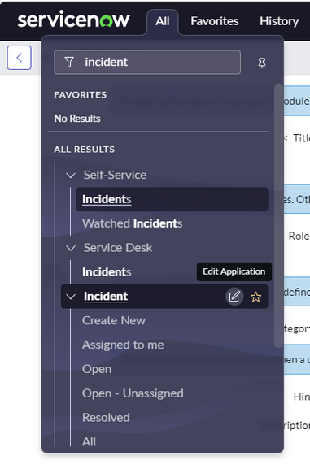The height and width of the screenshot is (473, 310).
Task: Click the FAVORITES section heading
Action: pos(80,95)
